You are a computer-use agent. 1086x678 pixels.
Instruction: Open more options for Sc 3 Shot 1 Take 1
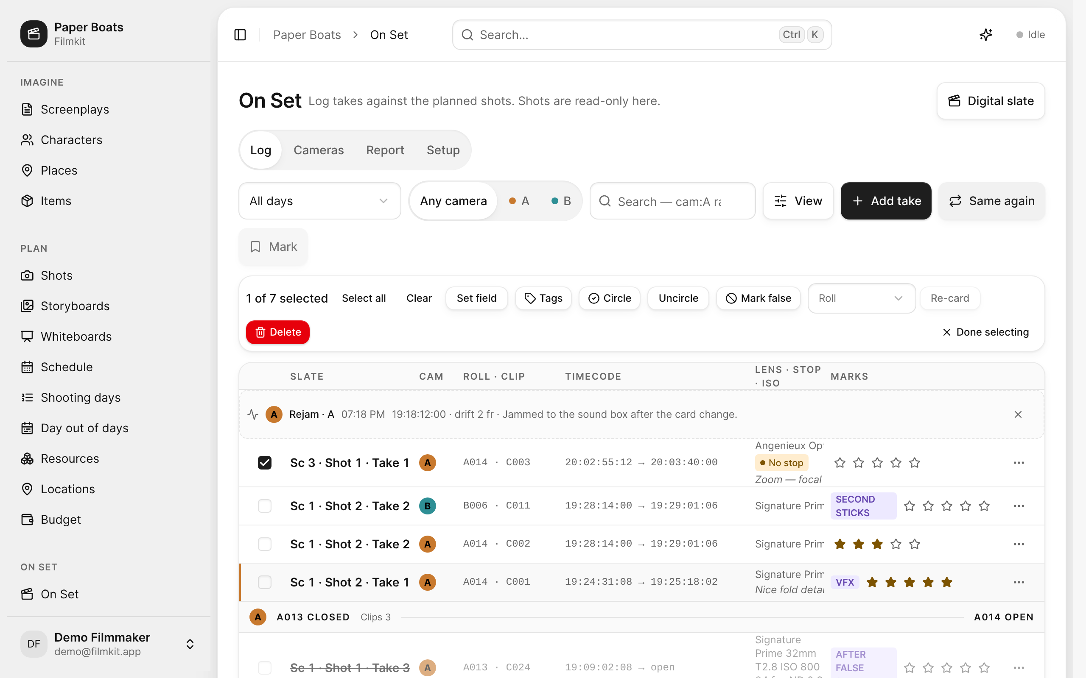click(x=1019, y=463)
